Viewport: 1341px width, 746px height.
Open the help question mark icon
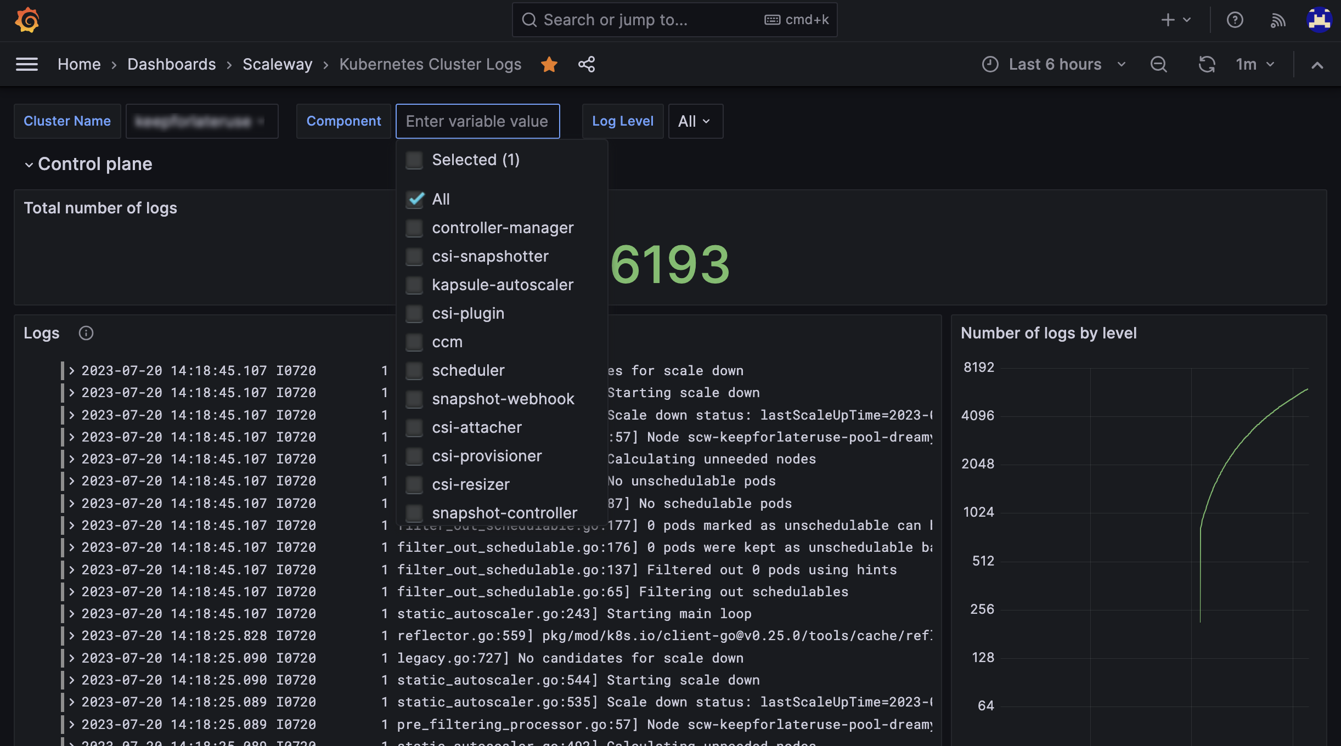click(1235, 20)
